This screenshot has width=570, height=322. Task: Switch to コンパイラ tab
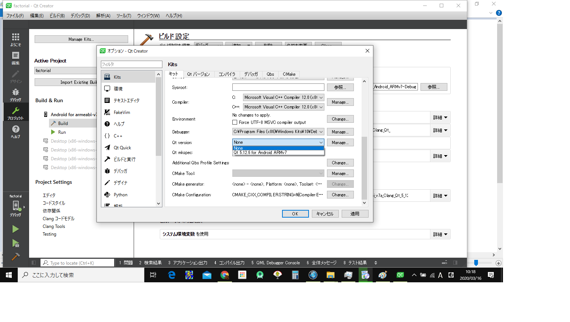tap(227, 74)
